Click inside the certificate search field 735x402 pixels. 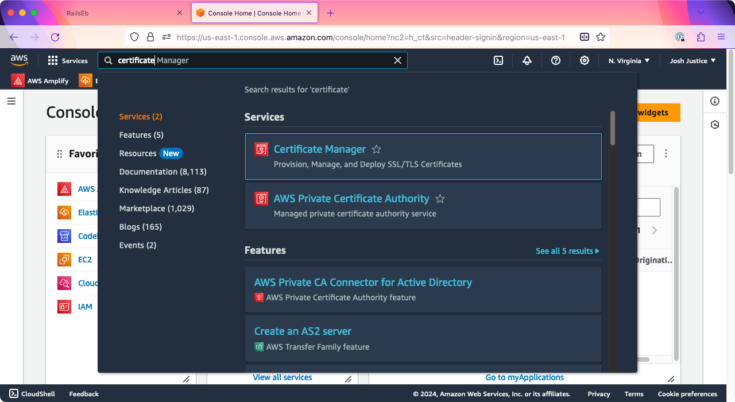[x=253, y=60]
